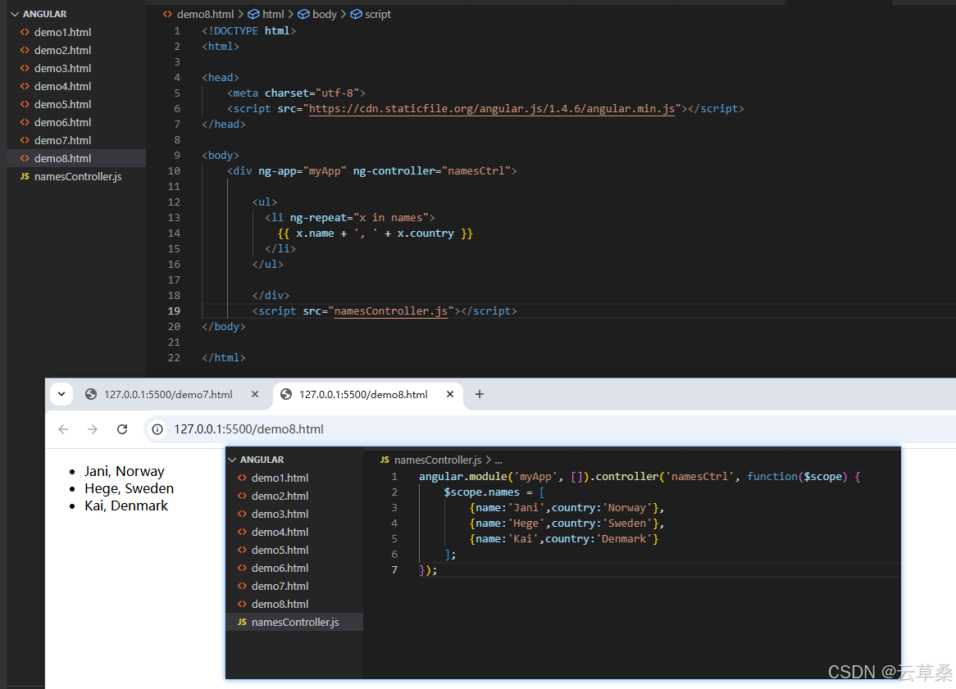Click the 'Kai, Denmark' list item
This screenshot has height=689, width=956.
[x=126, y=505]
